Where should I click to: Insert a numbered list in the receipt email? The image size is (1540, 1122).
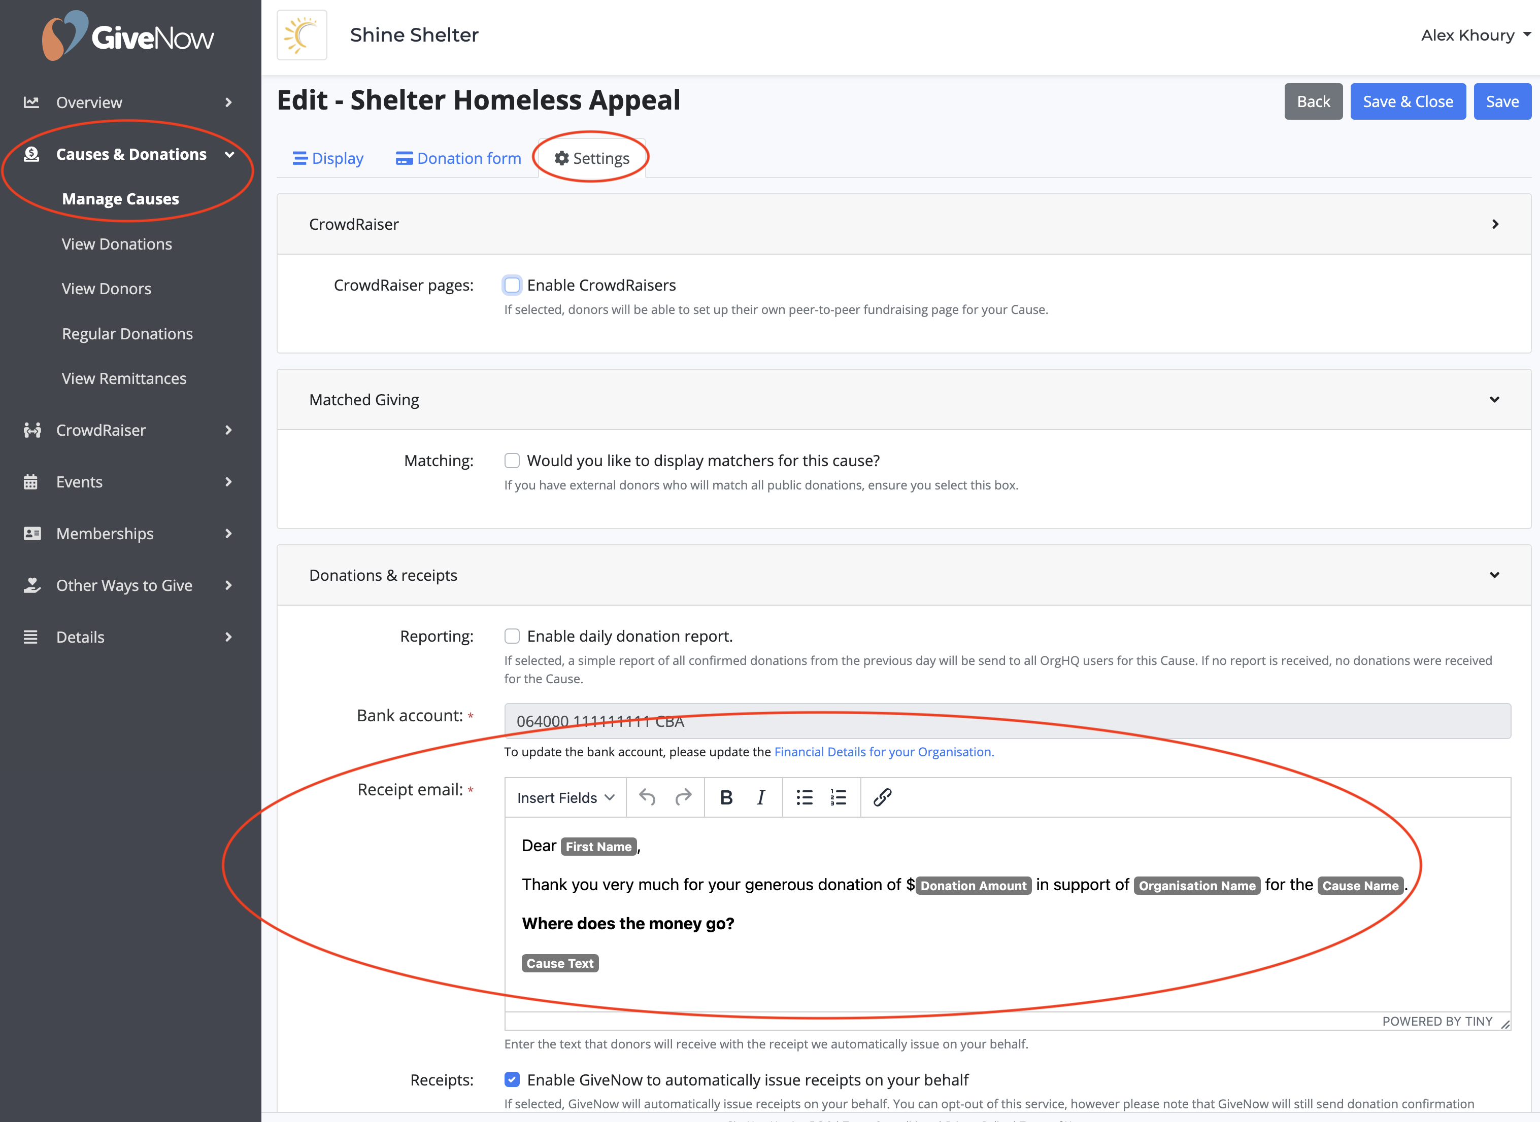[838, 797]
